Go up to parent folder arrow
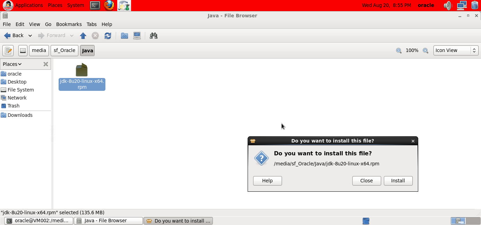The width and height of the screenshot is (481, 225). tap(83, 35)
